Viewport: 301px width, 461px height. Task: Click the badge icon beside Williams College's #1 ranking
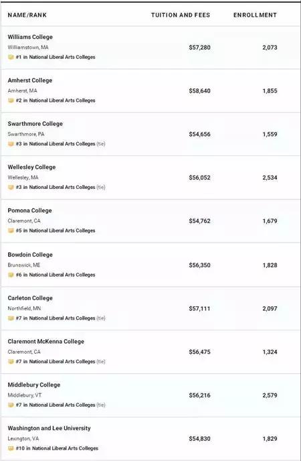pyautogui.click(x=11, y=57)
